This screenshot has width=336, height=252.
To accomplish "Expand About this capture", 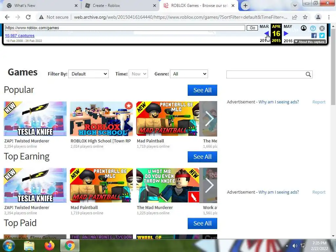I will coord(309,42).
